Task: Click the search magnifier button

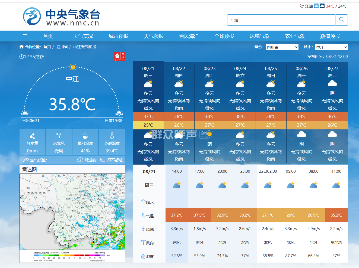Action: pyautogui.click(x=341, y=20)
